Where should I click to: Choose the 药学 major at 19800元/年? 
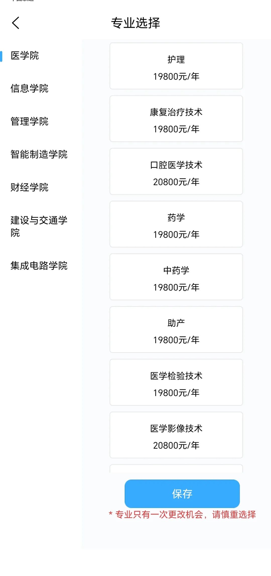point(176,224)
